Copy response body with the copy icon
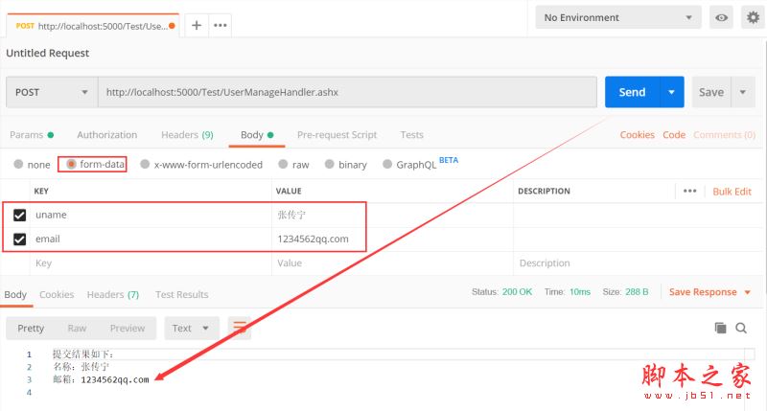 coord(720,328)
